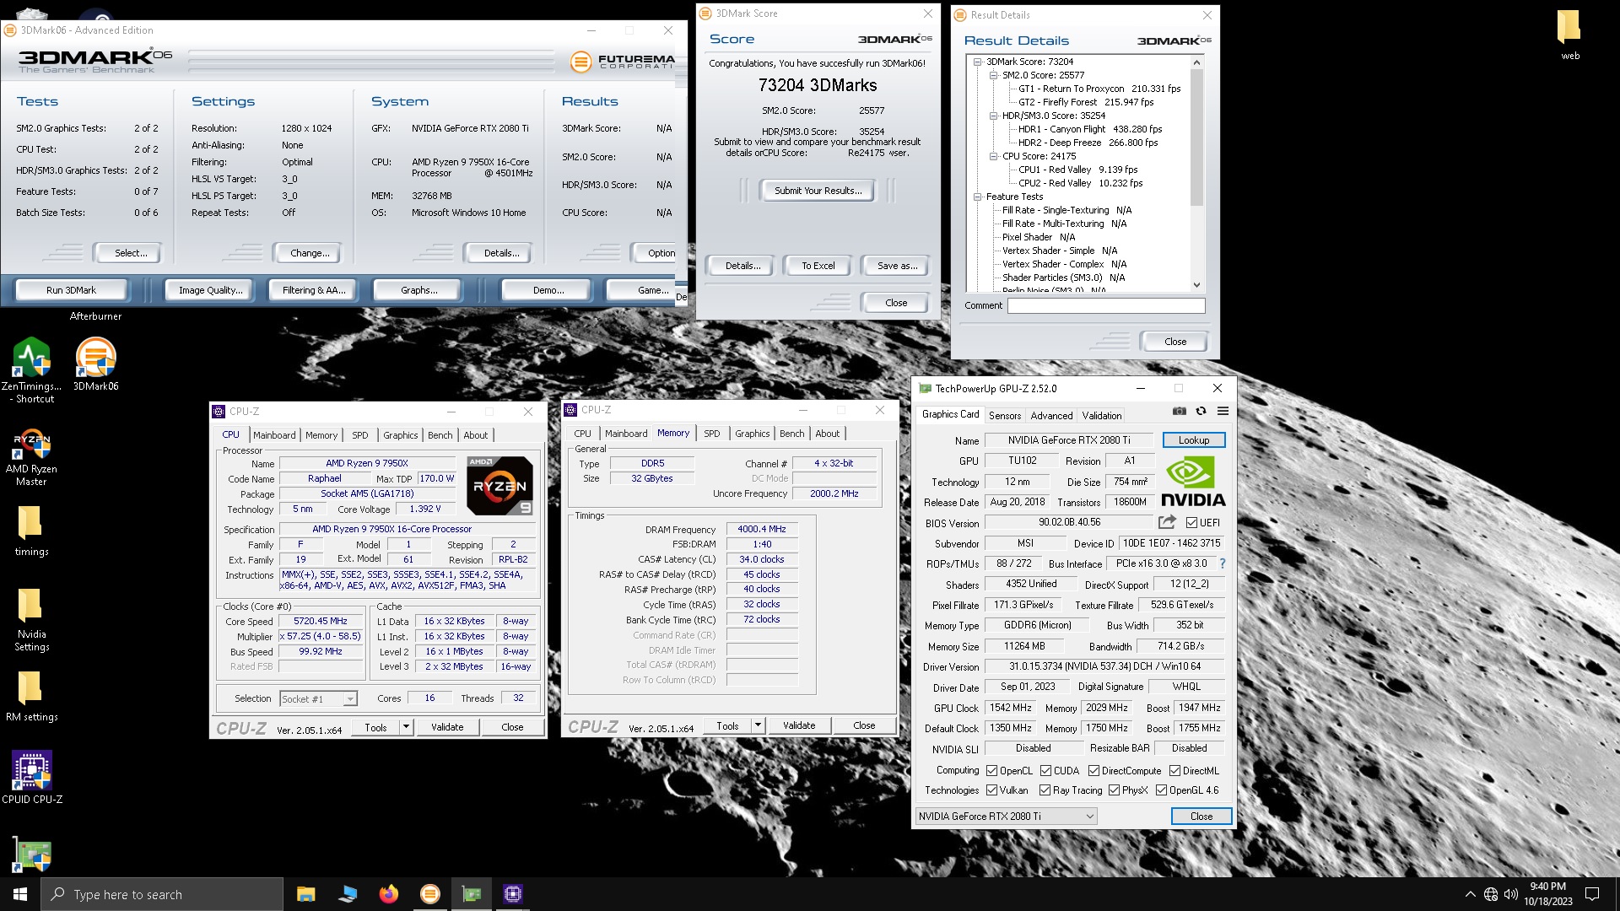Open the network icon in the system tray
1620x911 pixels.
pos(1491,894)
